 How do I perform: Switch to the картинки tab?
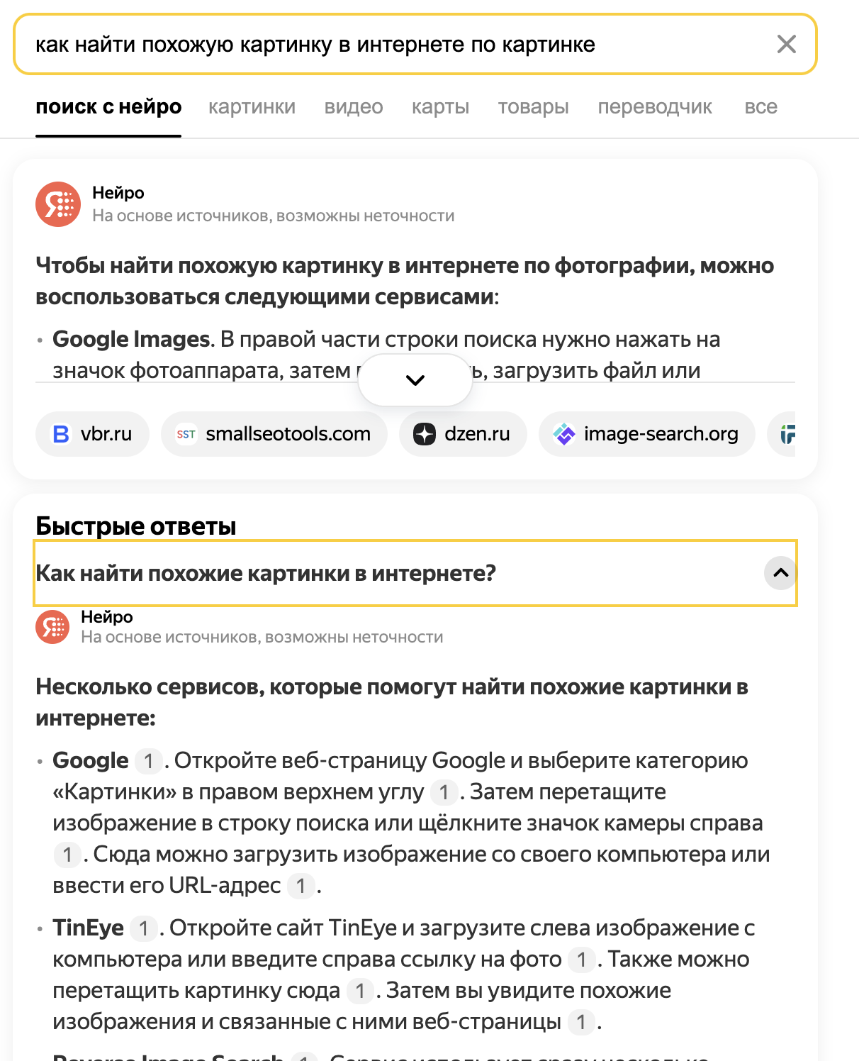(252, 107)
